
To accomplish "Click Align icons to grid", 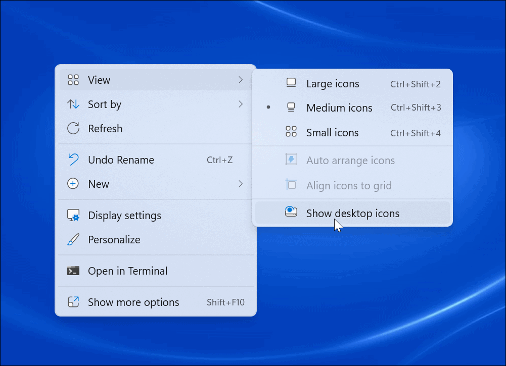I will (x=348, y=185).
